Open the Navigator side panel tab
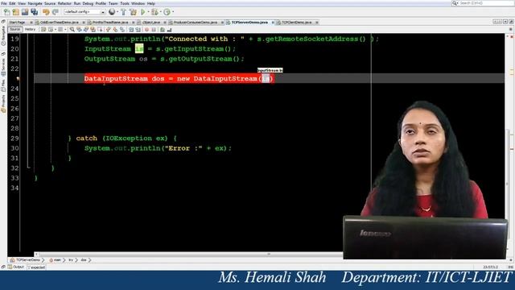The height and width of the screenshot is (290, 515). point(3,35)
